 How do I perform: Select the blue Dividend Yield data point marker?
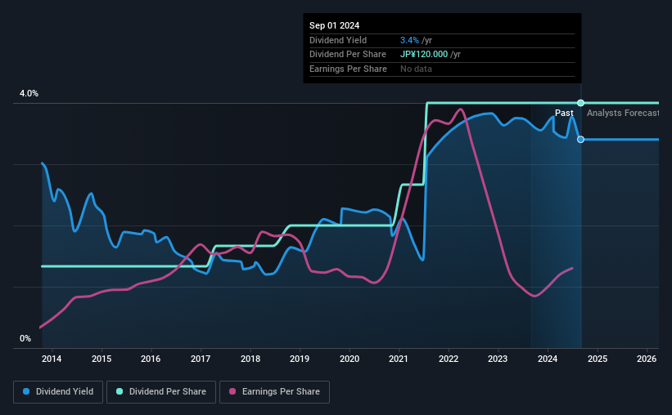[x=580, y=140]
